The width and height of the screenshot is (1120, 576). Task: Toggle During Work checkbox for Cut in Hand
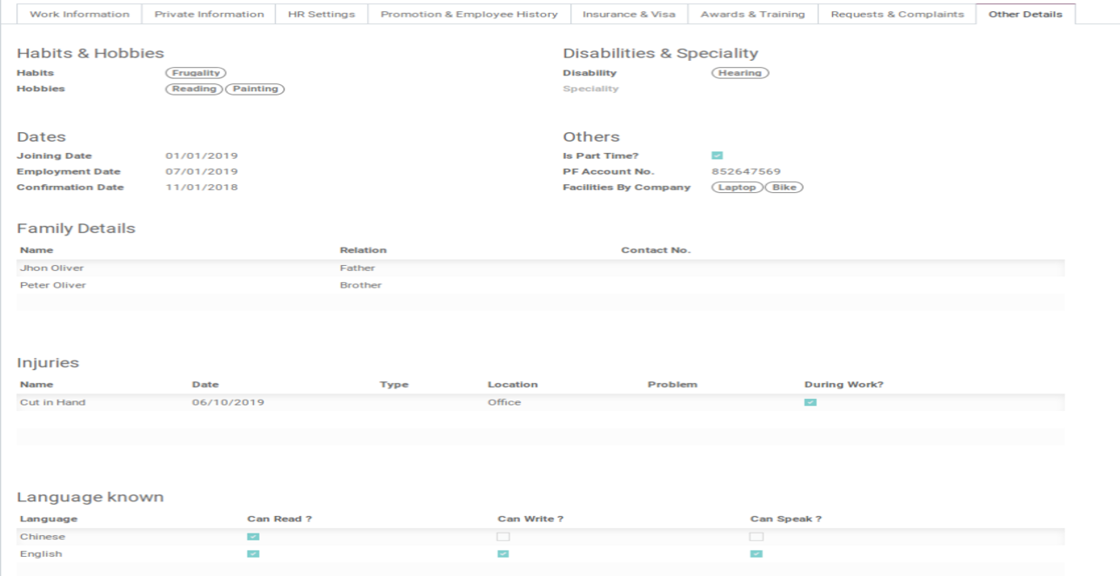click(x=810, y=402)
